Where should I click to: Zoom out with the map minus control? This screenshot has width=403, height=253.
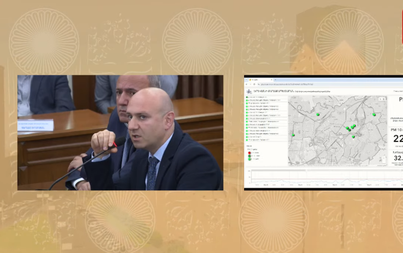click(384, 161)
